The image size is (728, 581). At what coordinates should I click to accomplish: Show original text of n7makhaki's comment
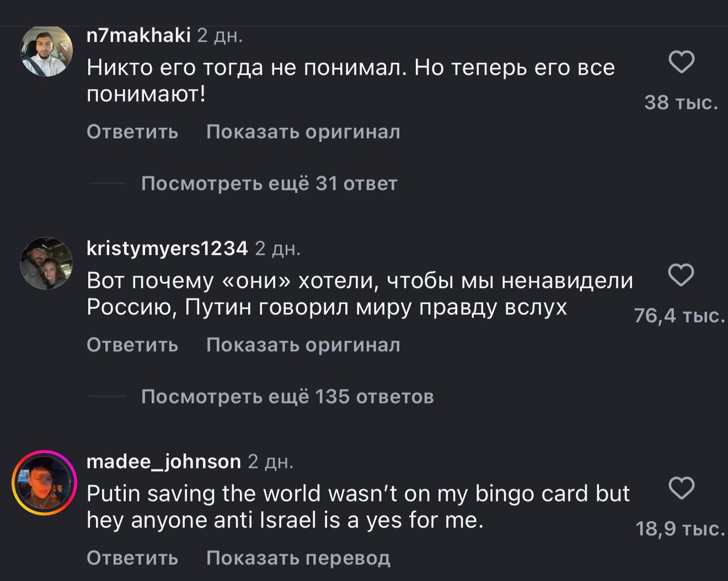pyautogui.click(x=303, y=132)
